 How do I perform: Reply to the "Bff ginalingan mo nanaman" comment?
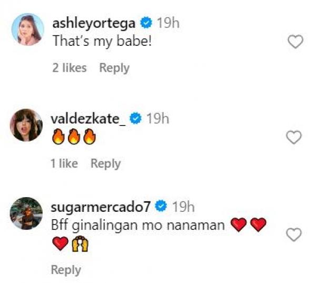[66, 270]
